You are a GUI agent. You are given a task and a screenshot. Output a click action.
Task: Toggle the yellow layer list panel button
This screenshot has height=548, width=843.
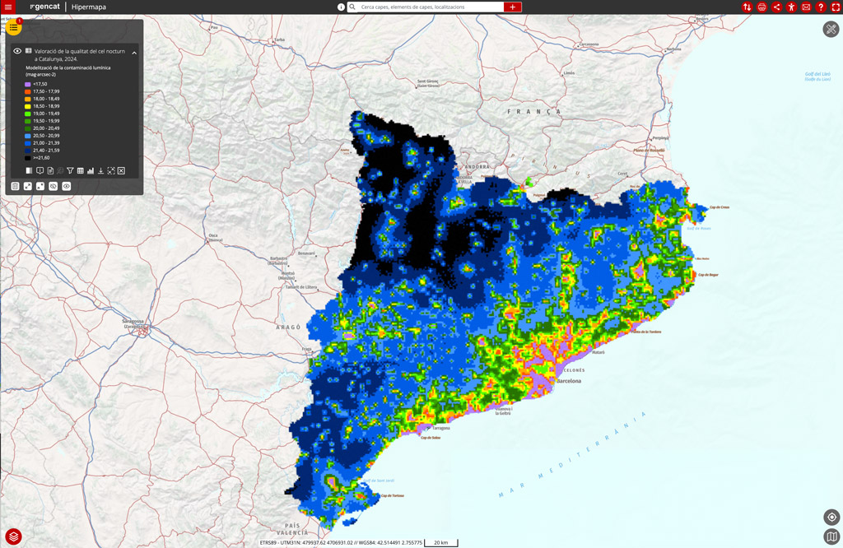[13, 28]
